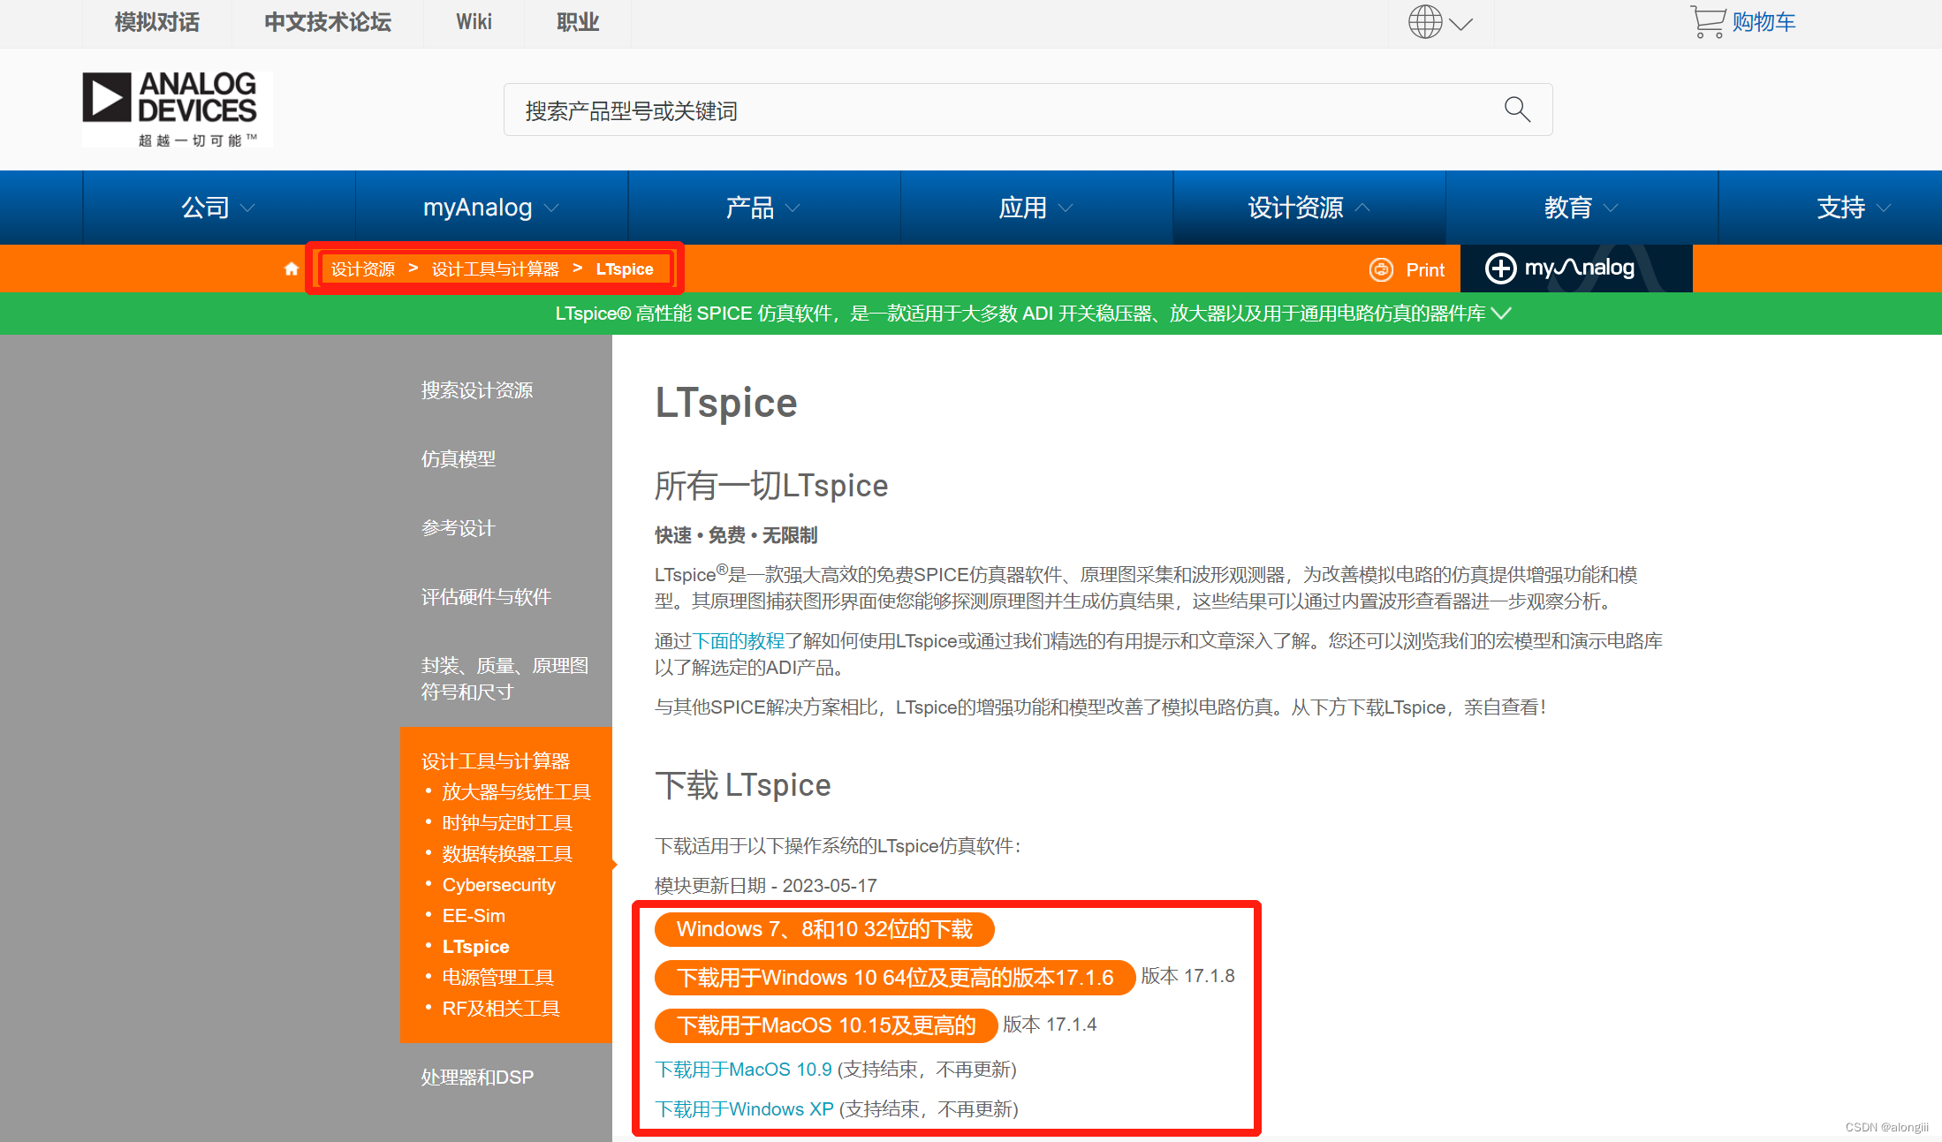Click the 下面的教程 hyperlink

coord(739,641)
